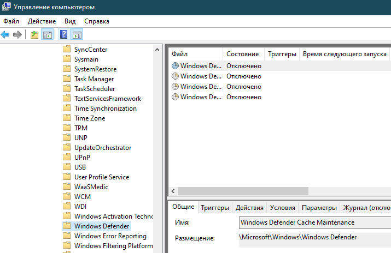Select the UpdateOrchestrator folder in tree

click(x=103, y=148)
